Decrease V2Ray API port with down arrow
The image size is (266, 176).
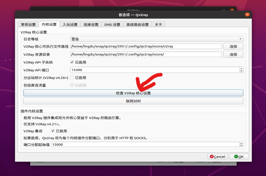(x=241, y=71)
